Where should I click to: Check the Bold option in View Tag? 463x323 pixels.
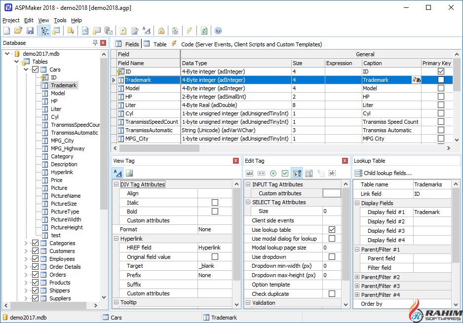tap(215, 212)
